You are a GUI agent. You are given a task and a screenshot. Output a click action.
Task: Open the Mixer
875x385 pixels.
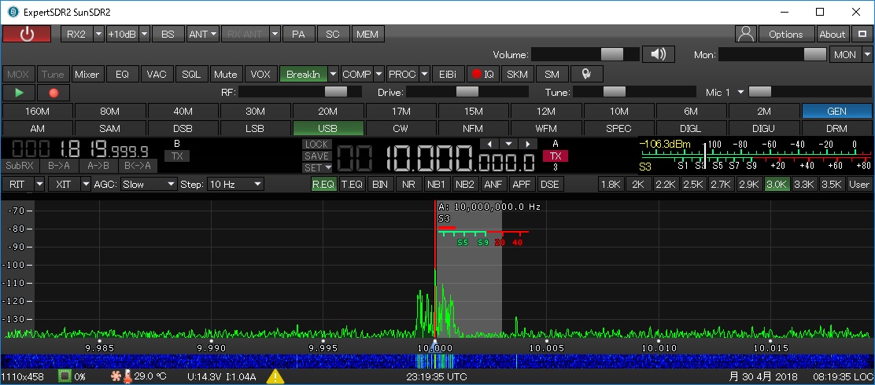[87, 74]
